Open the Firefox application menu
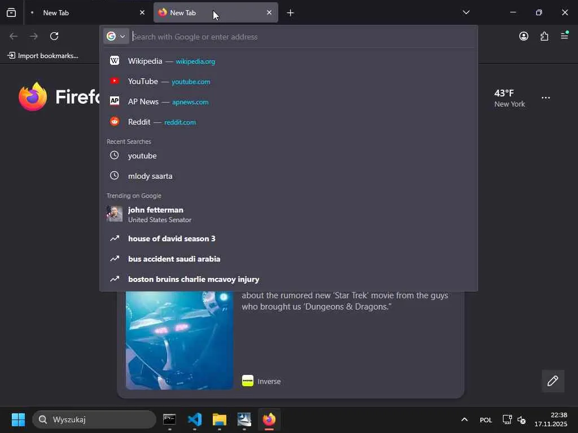578x433 pixels. pyautogui.click(x=564, y=36)
